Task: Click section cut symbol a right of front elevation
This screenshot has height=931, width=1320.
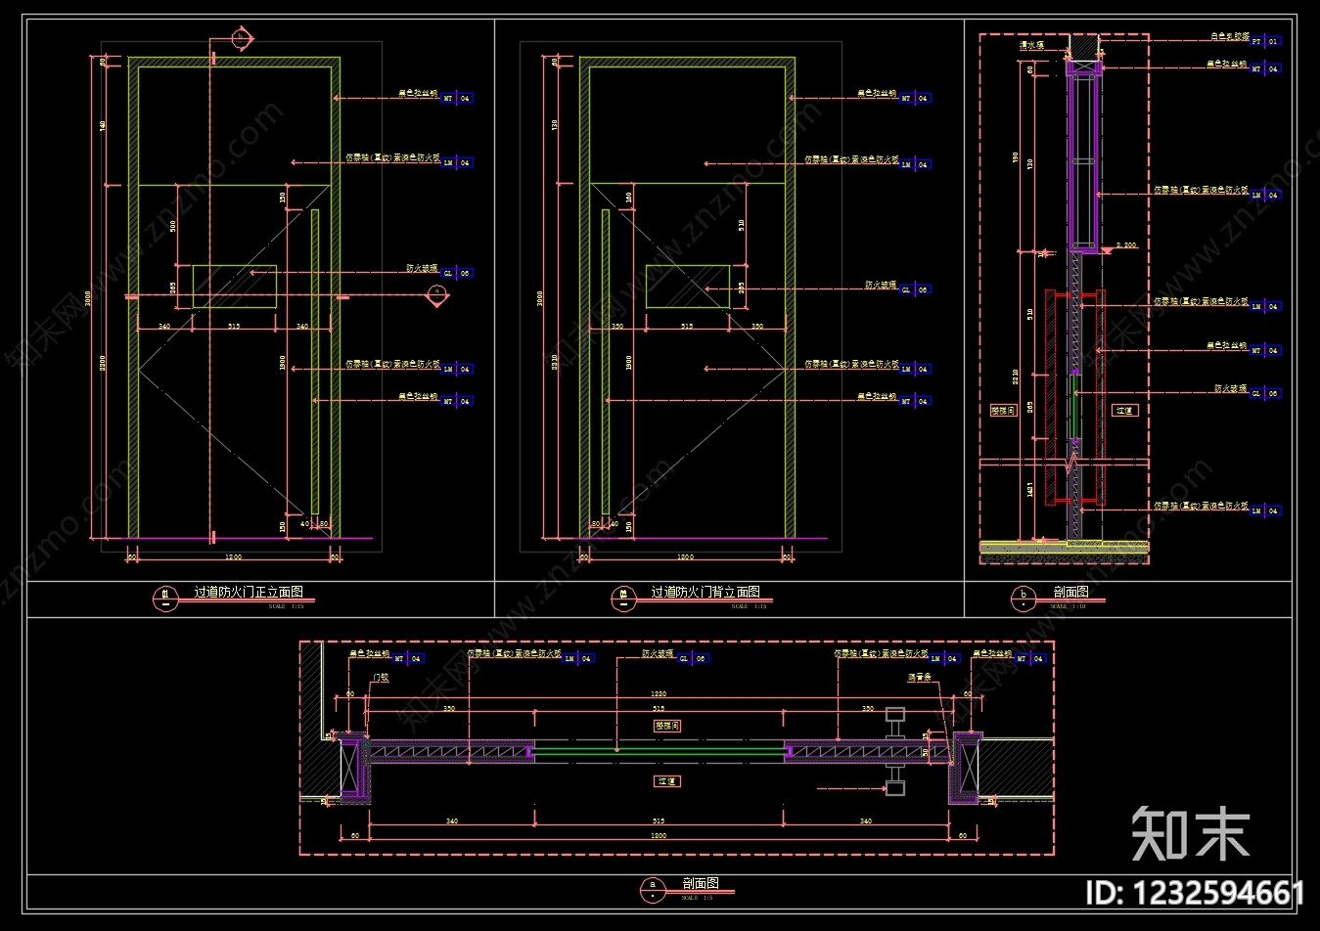Action: [x=437, y=298]
